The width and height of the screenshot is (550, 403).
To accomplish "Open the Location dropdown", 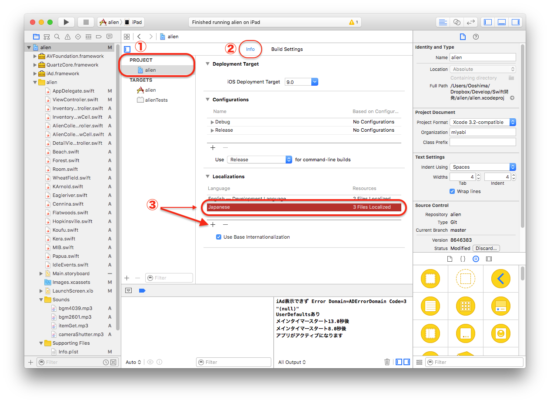I will 483,69.
